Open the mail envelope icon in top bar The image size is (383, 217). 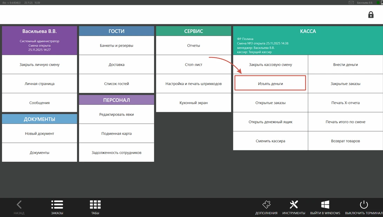click(351, 2)
